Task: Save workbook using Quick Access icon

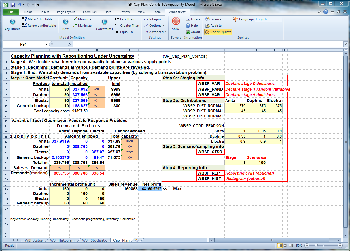Action: click(x=13, y=5)
